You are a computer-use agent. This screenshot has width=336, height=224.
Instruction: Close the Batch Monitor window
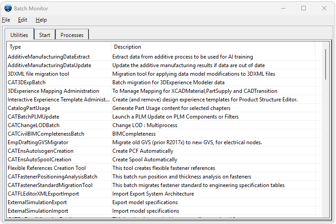[324, 9]
